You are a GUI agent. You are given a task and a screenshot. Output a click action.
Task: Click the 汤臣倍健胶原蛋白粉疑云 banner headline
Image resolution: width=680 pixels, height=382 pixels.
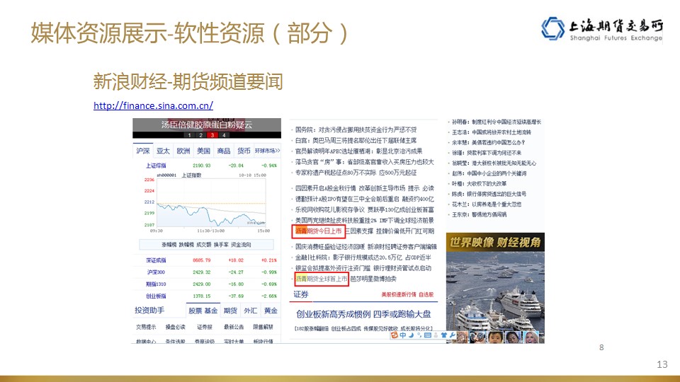(x=206, y=125)
